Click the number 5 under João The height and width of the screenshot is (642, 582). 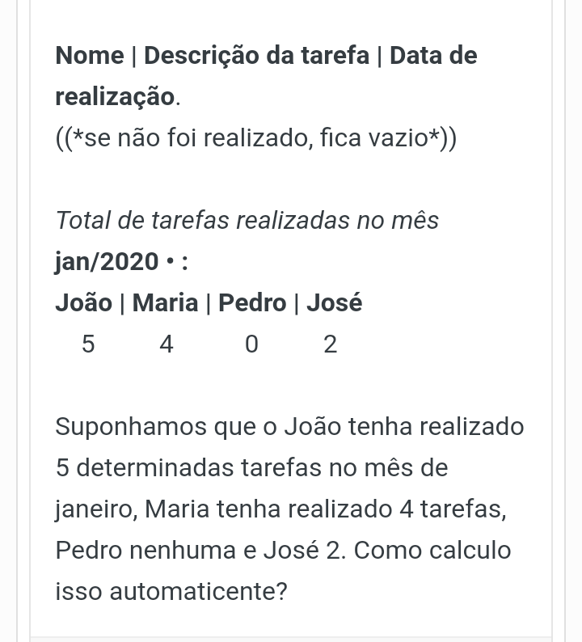click(88, 344)
